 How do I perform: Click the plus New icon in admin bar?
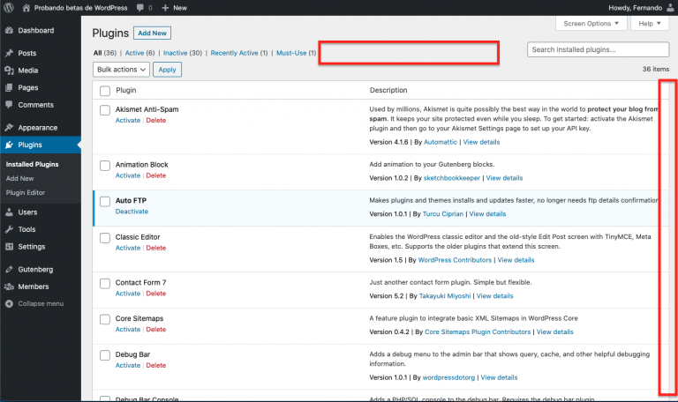(165, 8)
